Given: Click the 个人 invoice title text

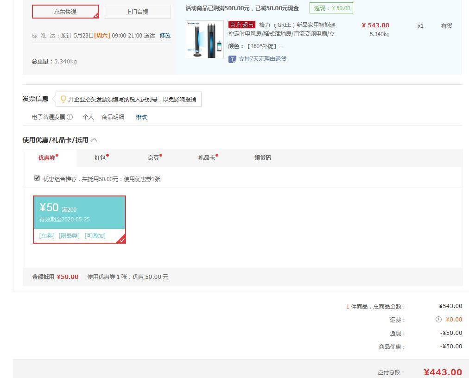Looking at the screenshot, I should pyautogui.click(x=88, y=117).
